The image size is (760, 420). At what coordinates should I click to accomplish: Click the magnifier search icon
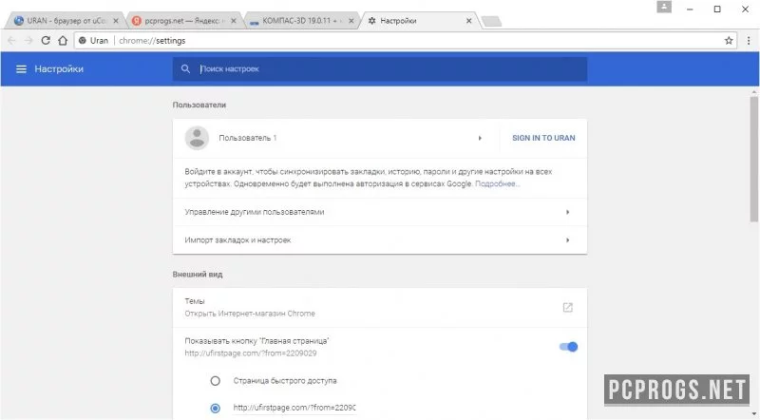tap(185, 68)
